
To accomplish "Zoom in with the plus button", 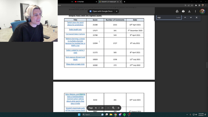I will pos(118,108).
